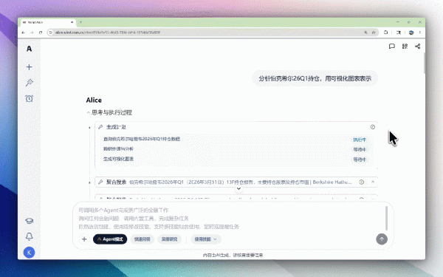Click the down chevron below the search row
The image size is (443, 277).
(238, 188)
